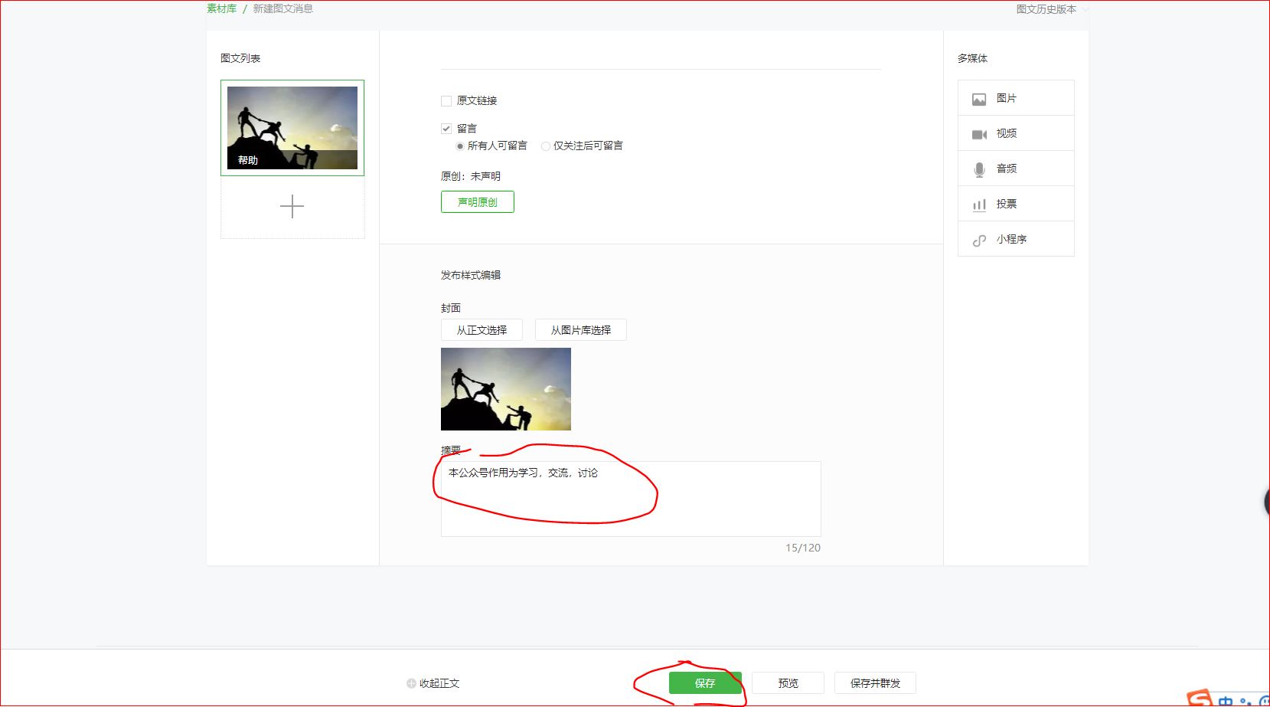
Task: Click the 声明原创 button
Action: coord(478,202)
